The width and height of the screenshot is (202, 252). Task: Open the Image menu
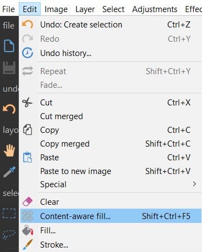tap(56, 9)
